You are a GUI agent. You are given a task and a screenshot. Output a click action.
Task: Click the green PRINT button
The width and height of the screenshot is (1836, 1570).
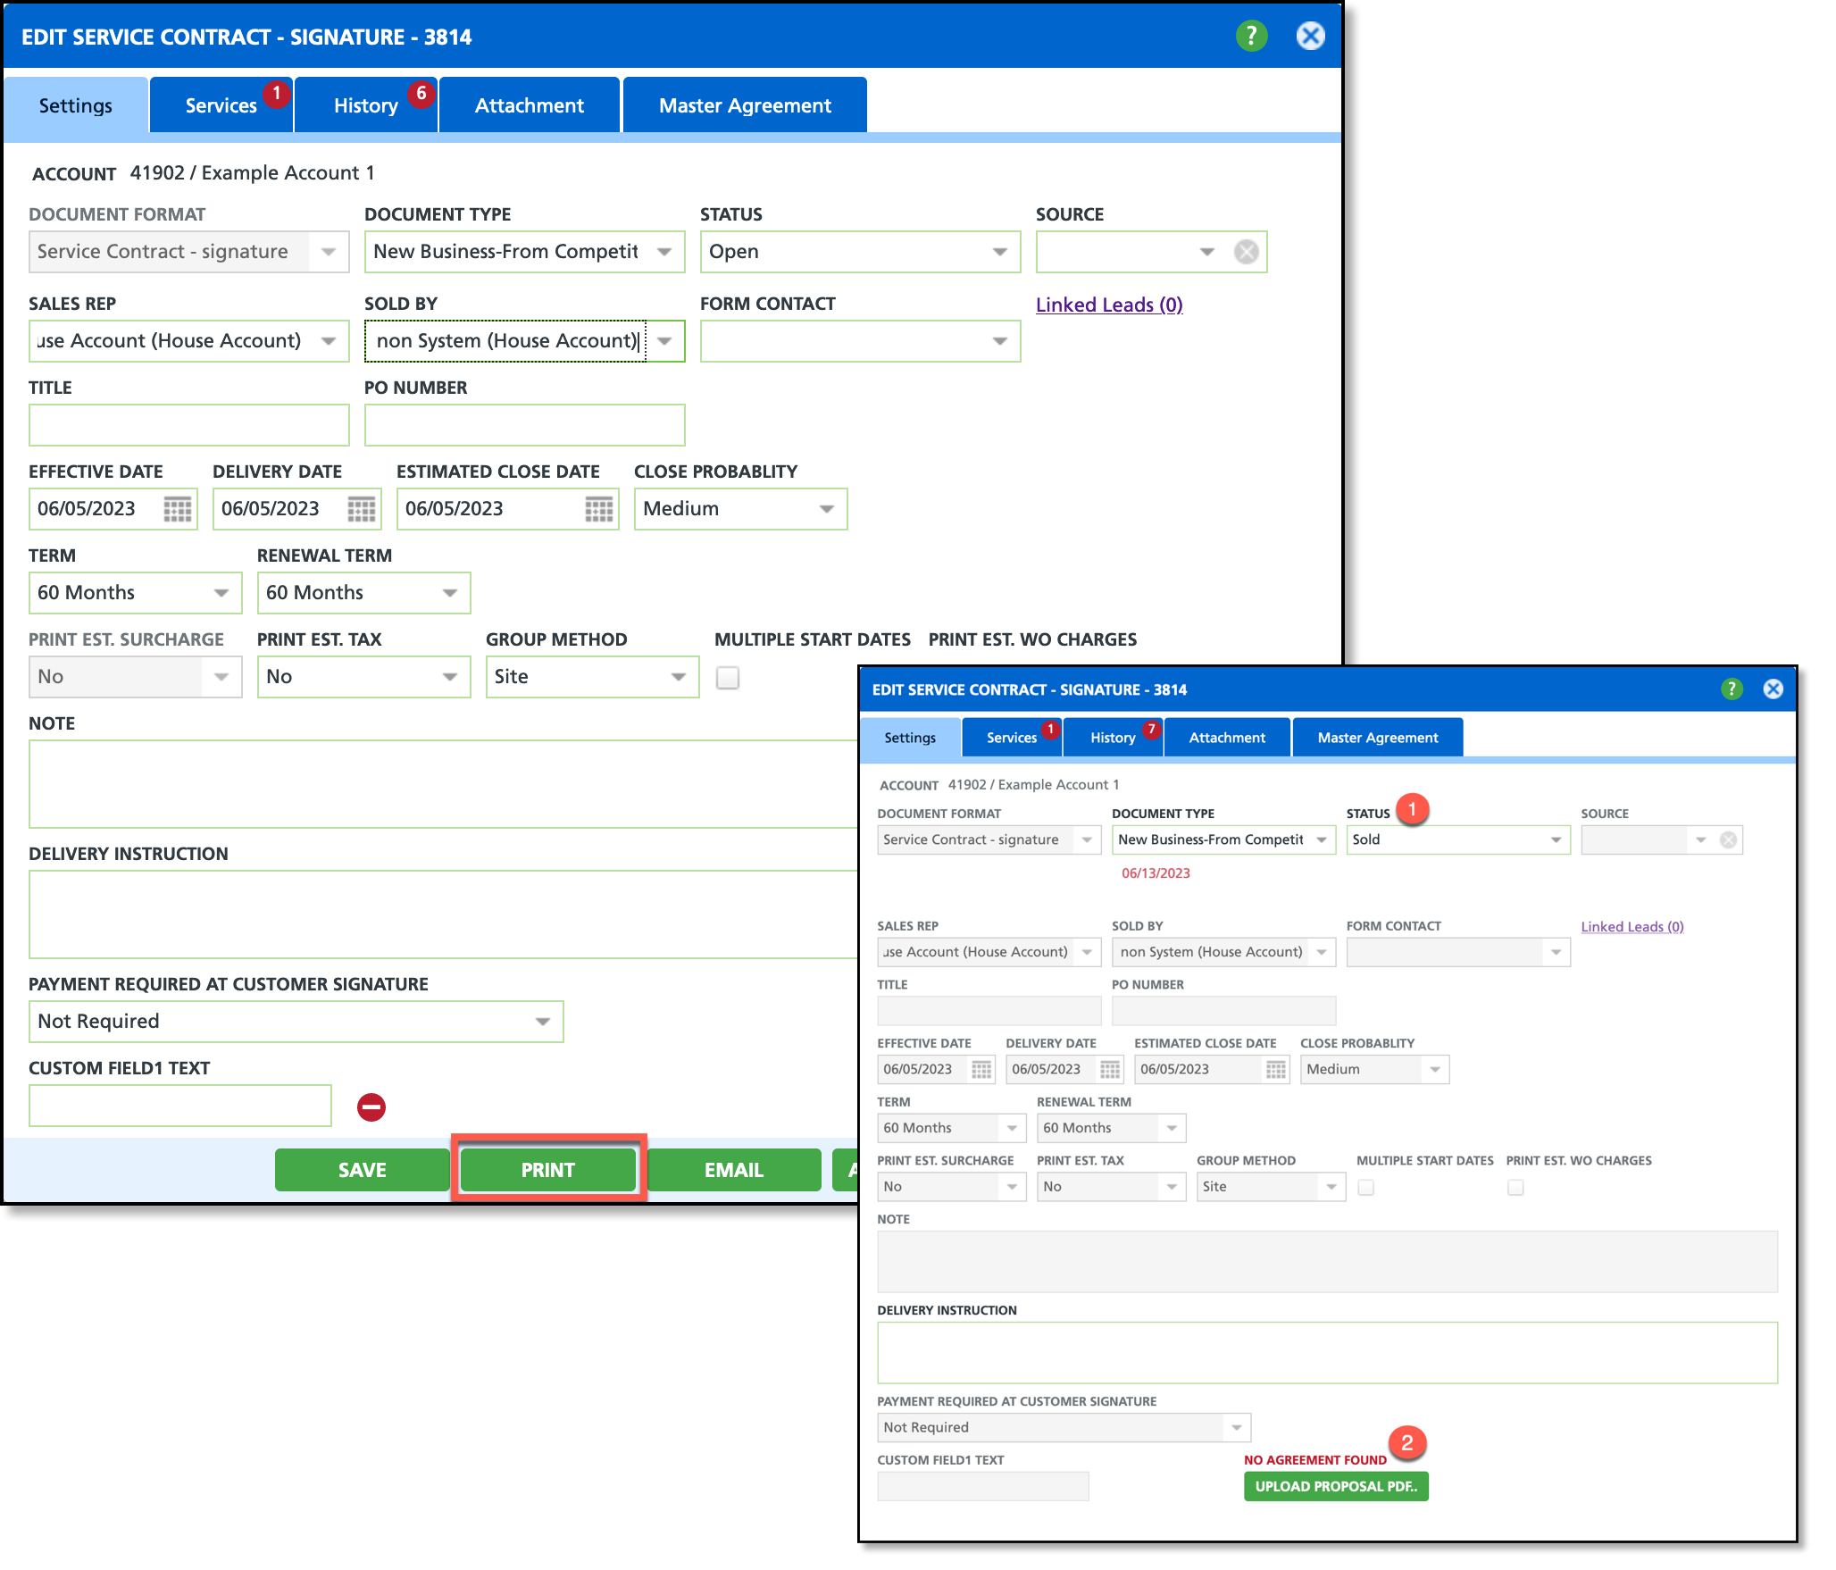tap(547, 1170)
